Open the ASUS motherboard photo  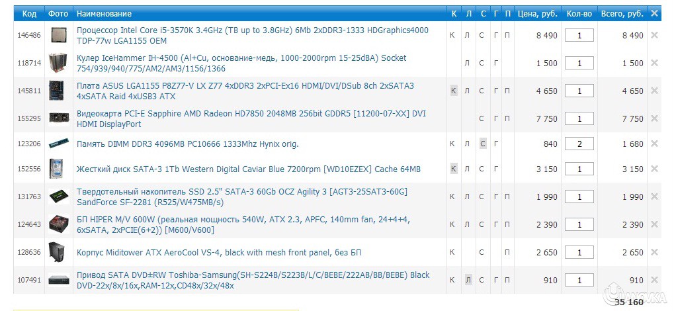point(56,91)
